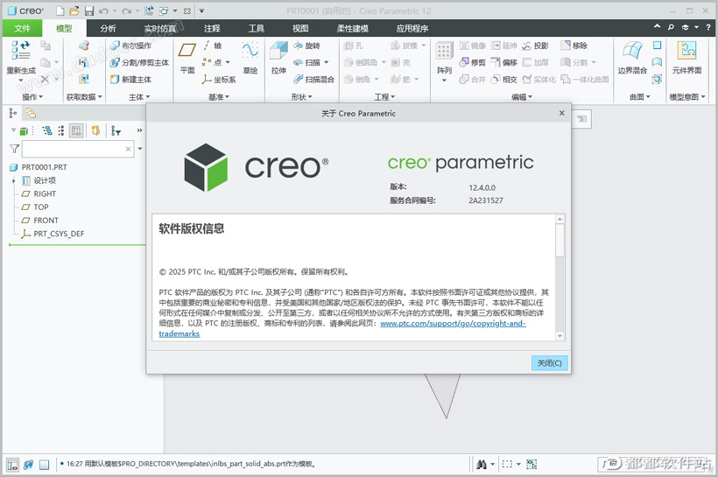This screenshot has width=718, height=477.
Task: Select the 扫描混合 swept blend tool
Action: (x=313, y=79)
